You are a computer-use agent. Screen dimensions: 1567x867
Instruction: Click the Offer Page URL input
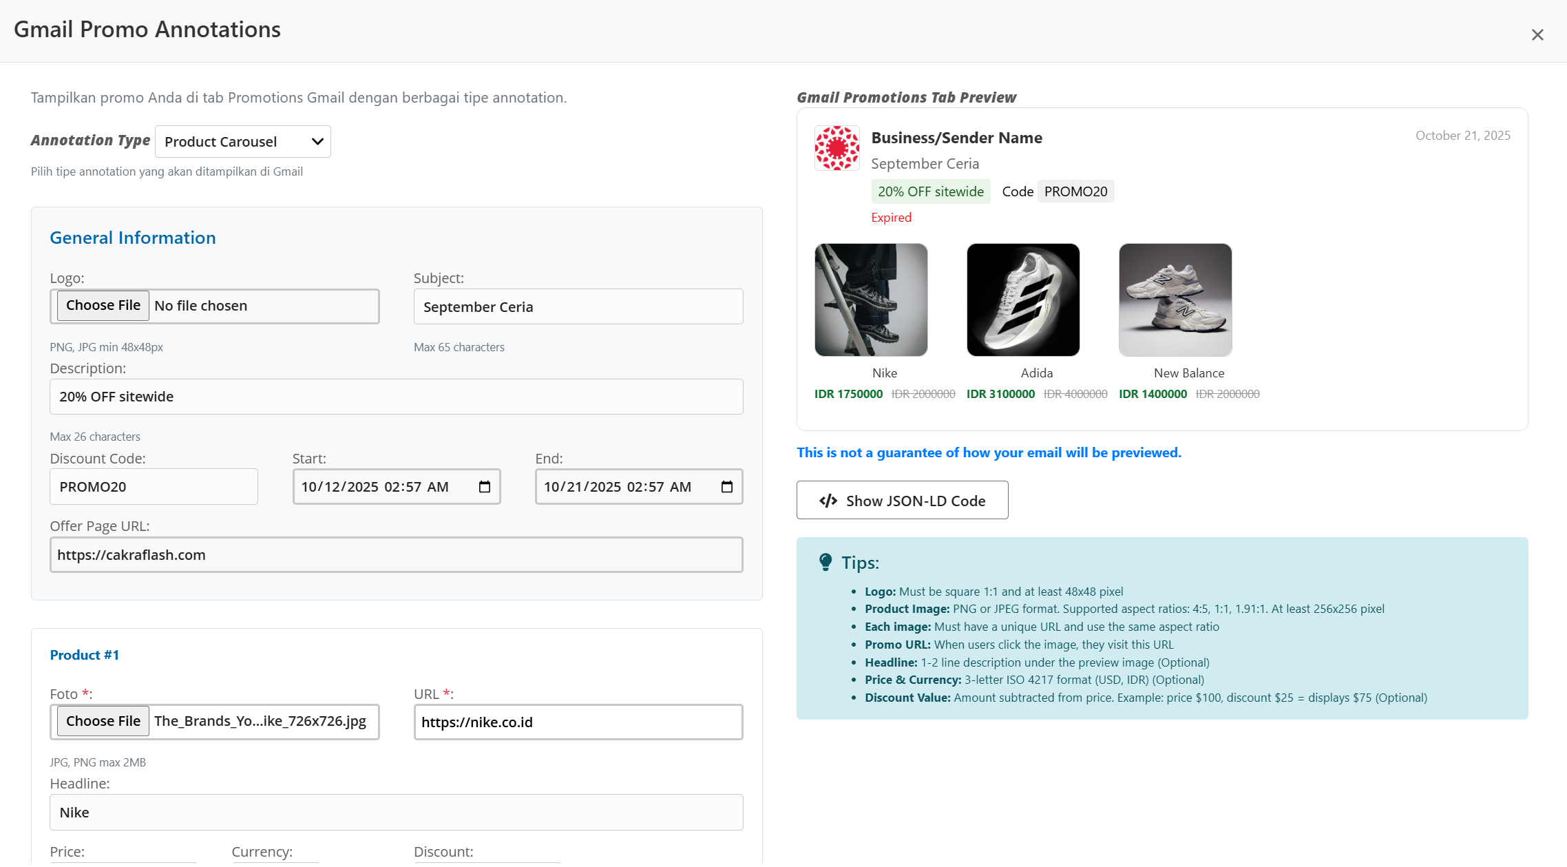[397, 555]
